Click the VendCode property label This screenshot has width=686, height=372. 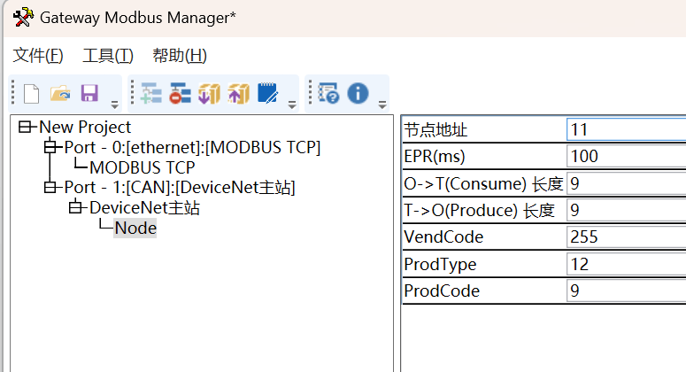click(443, 237)
